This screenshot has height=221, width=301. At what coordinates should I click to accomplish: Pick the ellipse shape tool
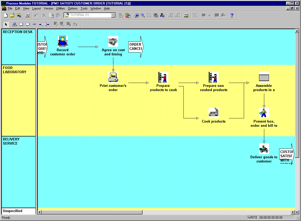(x=27, y=24)
